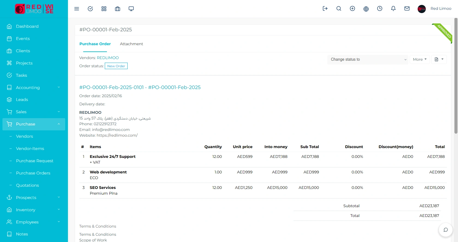The width and height of the screenshot is (458, 242).
Task: Click the plus circle quick-add icon
Action: point(352,8)
